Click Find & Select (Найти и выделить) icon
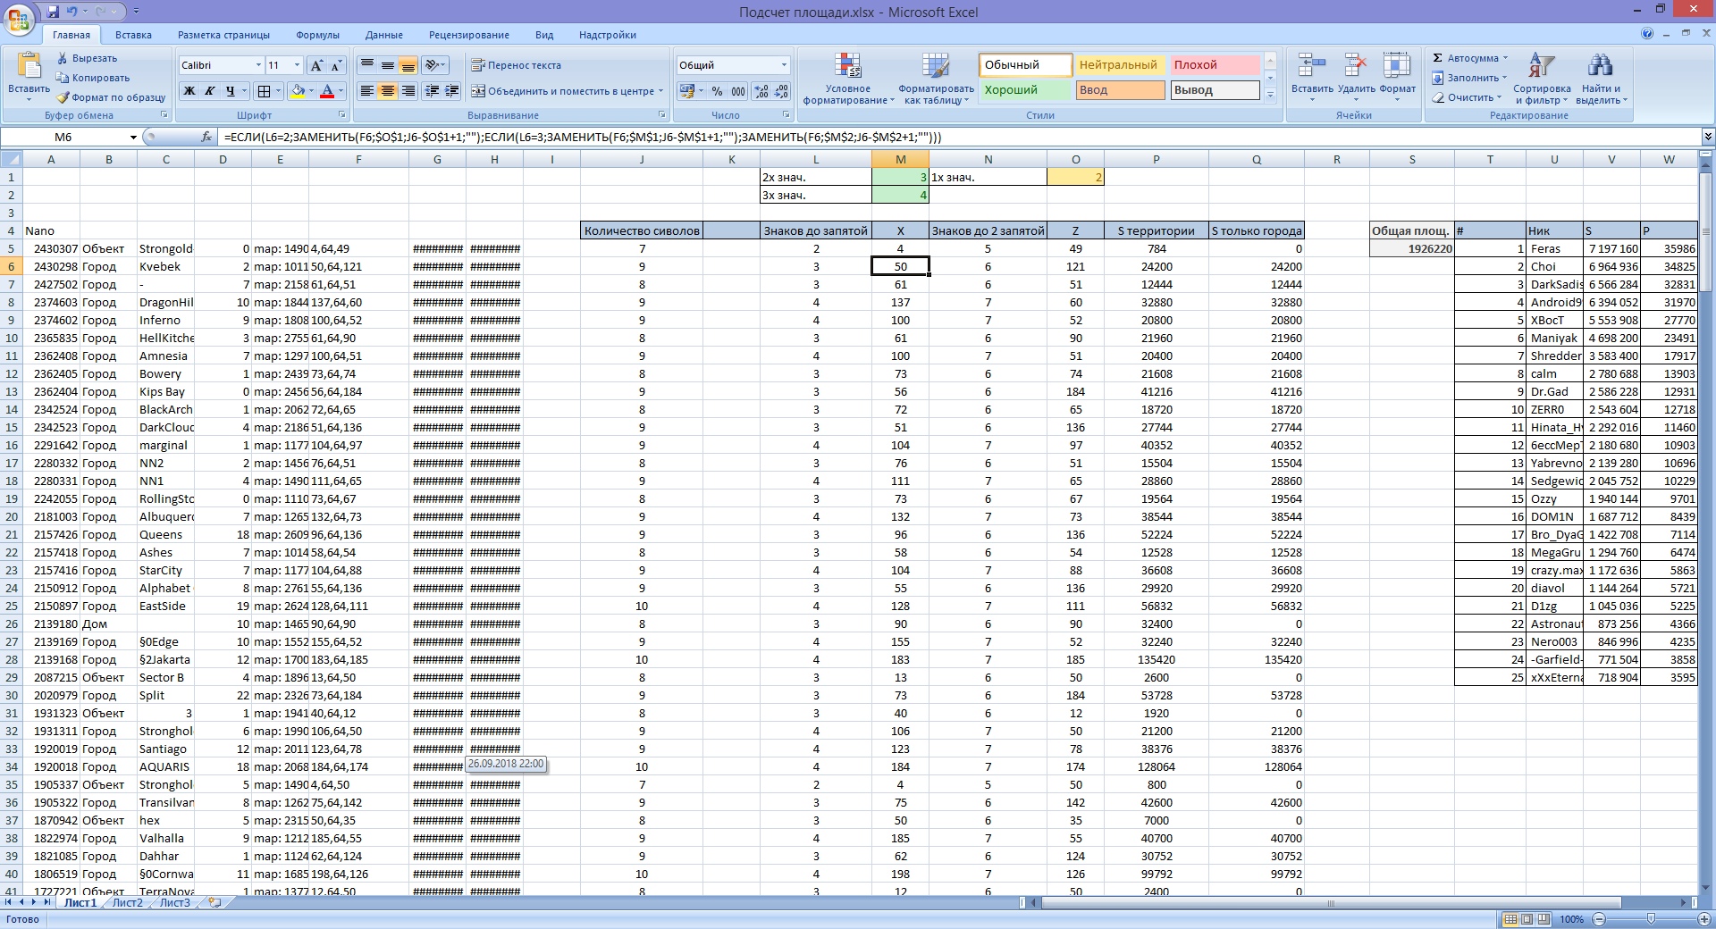Screen dimensions: 1716x929 [1600, 67]
